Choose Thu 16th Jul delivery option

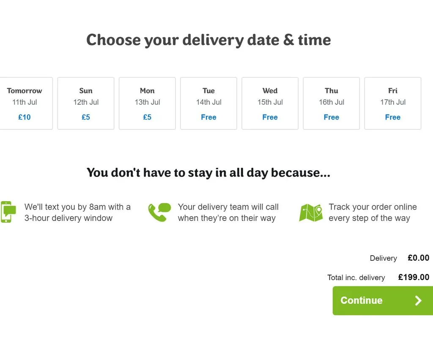331,103
